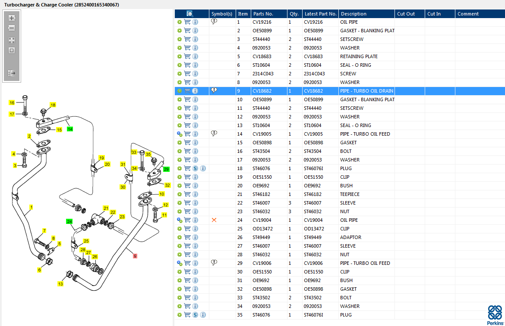Click the S supersession icon for item 18

pos(195,169)
